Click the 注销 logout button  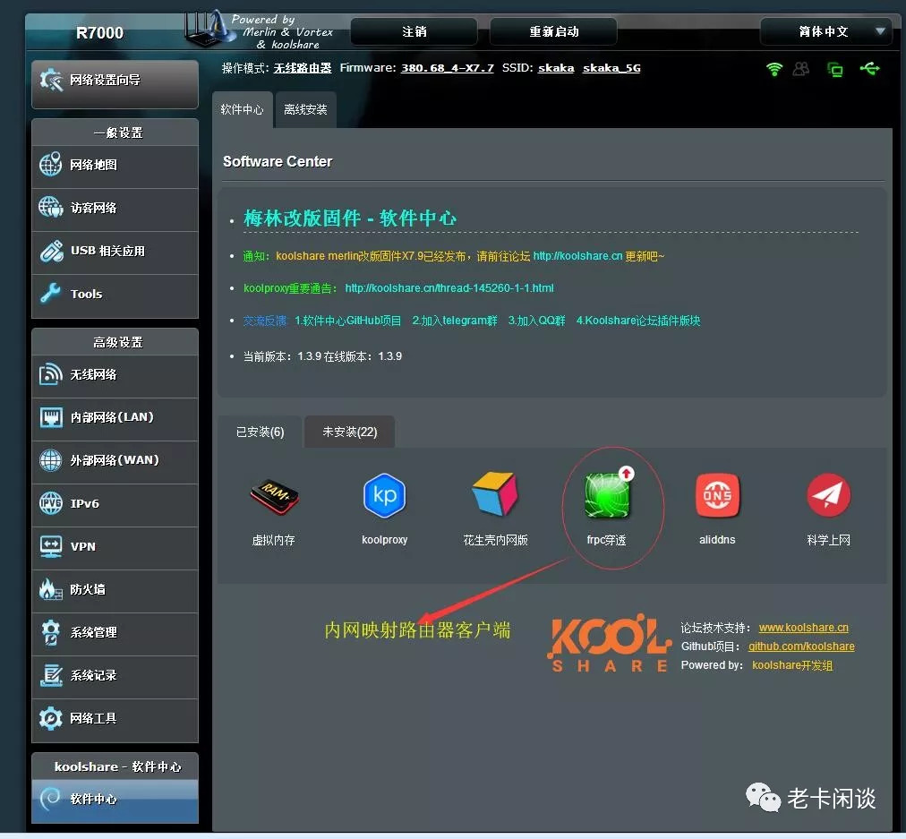click(x=414, y=31)
